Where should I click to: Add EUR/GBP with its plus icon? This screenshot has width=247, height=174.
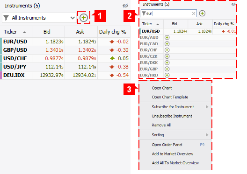(167, 69)
